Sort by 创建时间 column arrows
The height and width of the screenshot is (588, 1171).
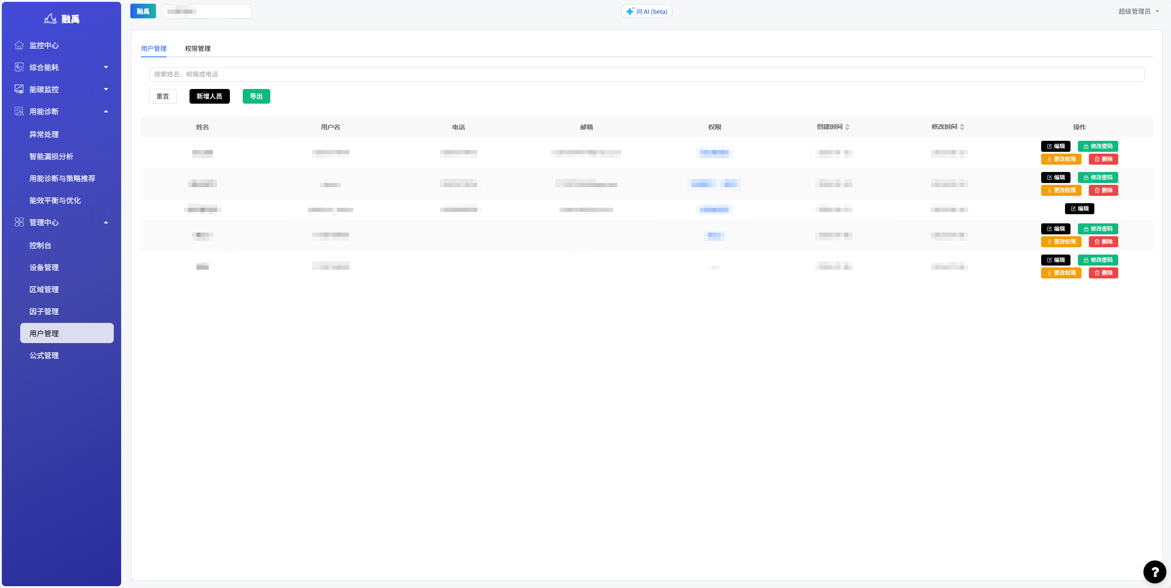(848, 127)
